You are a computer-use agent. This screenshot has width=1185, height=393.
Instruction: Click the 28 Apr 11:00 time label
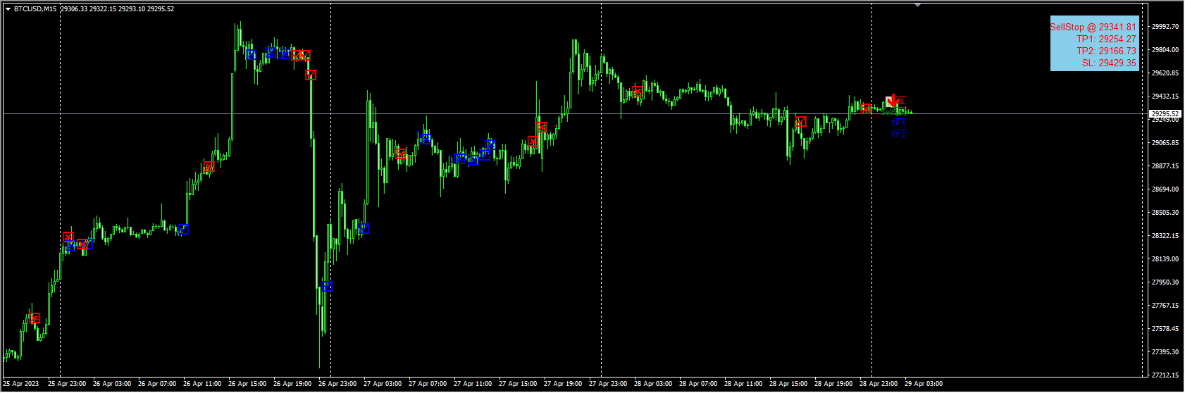tap(743, 384)
